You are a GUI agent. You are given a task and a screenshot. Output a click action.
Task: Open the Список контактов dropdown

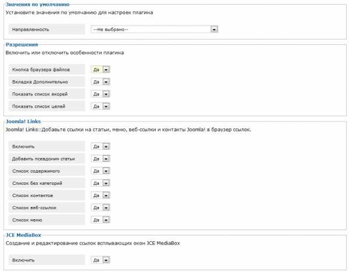click(x=101, y=195)
